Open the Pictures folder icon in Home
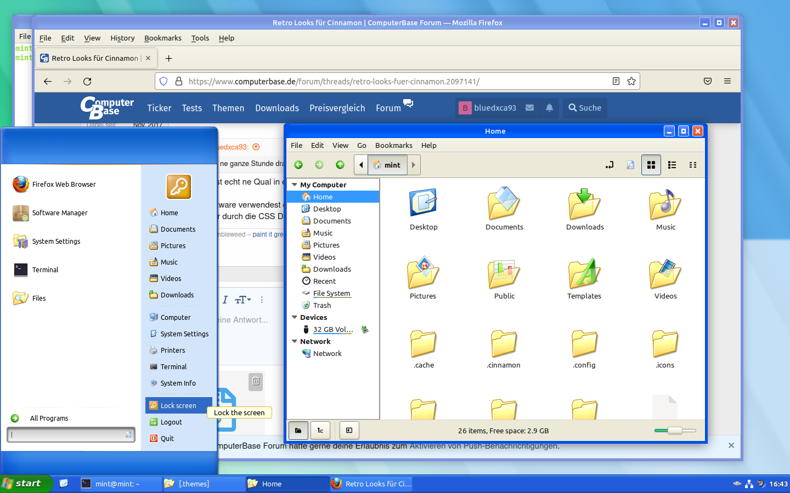The width and height of the screenshot is (790, 493). click(x=423, y=272)
